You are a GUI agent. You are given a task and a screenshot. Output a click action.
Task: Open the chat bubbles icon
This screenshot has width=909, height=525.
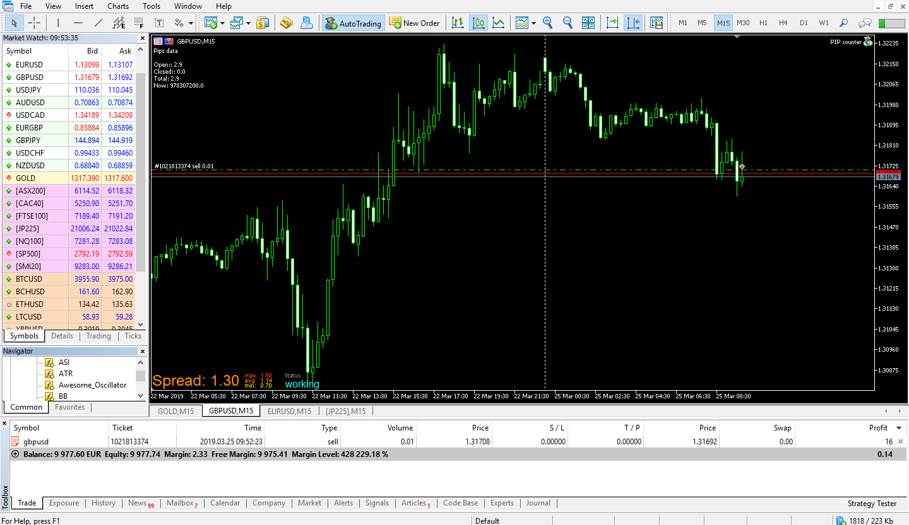(865, 23)
